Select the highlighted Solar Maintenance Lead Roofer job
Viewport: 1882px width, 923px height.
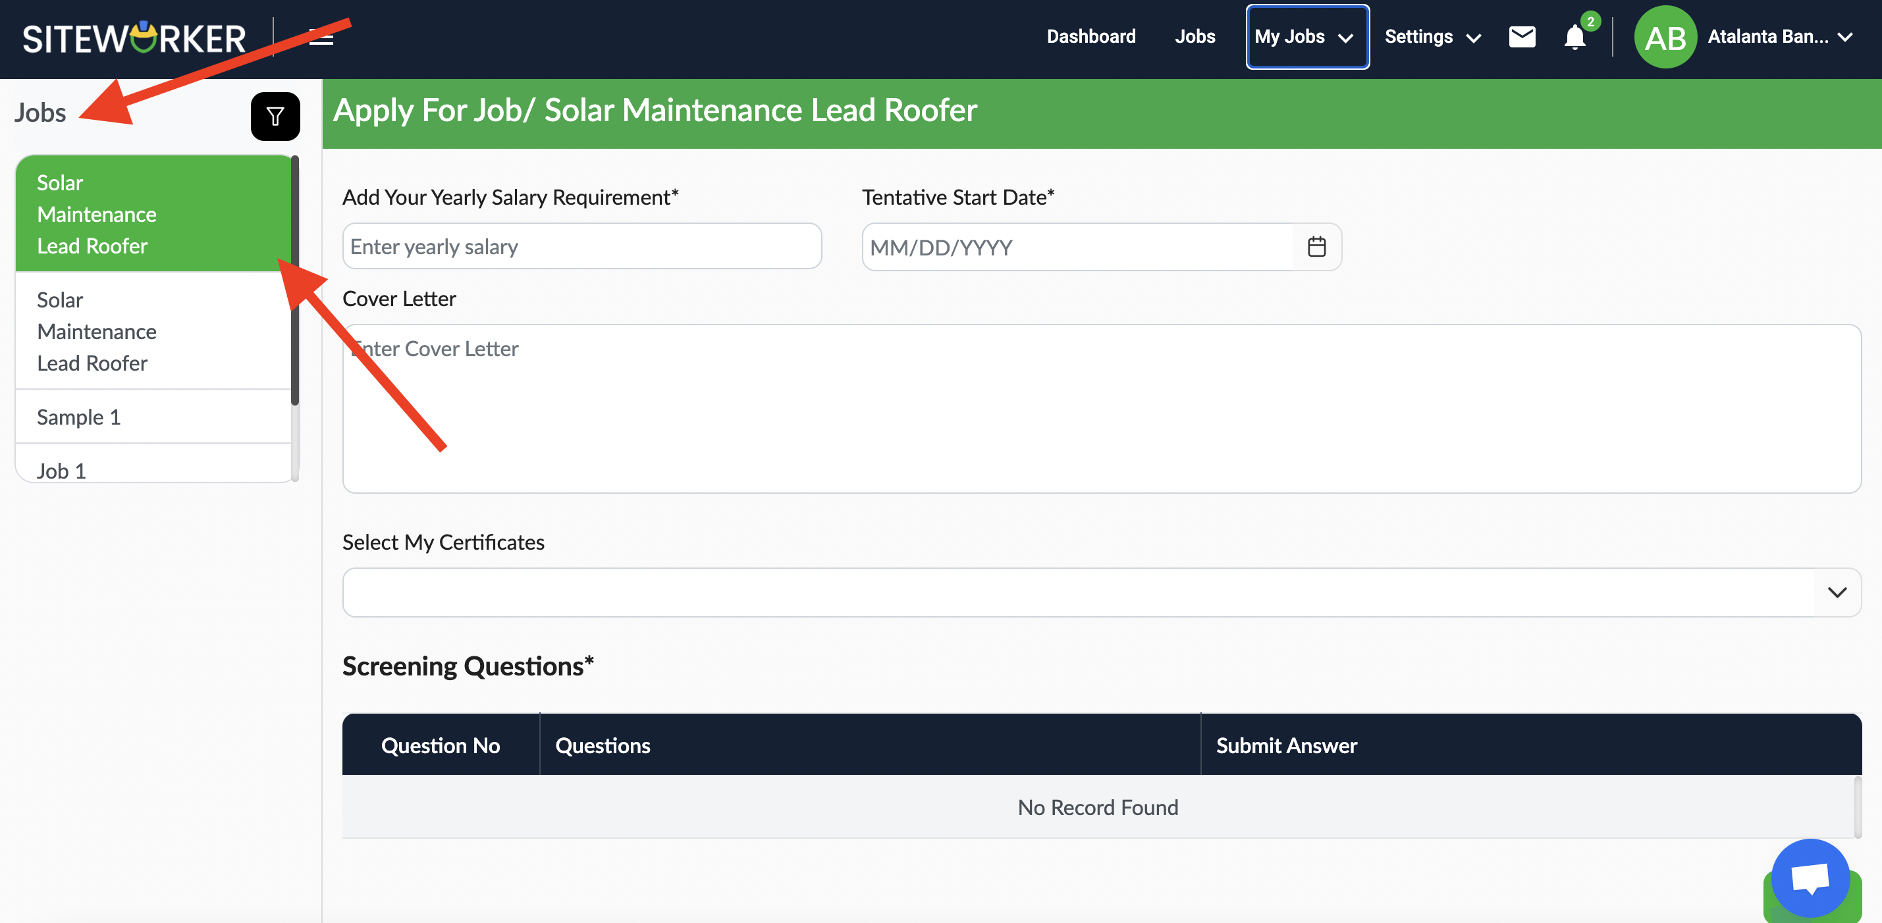[153, 214]
